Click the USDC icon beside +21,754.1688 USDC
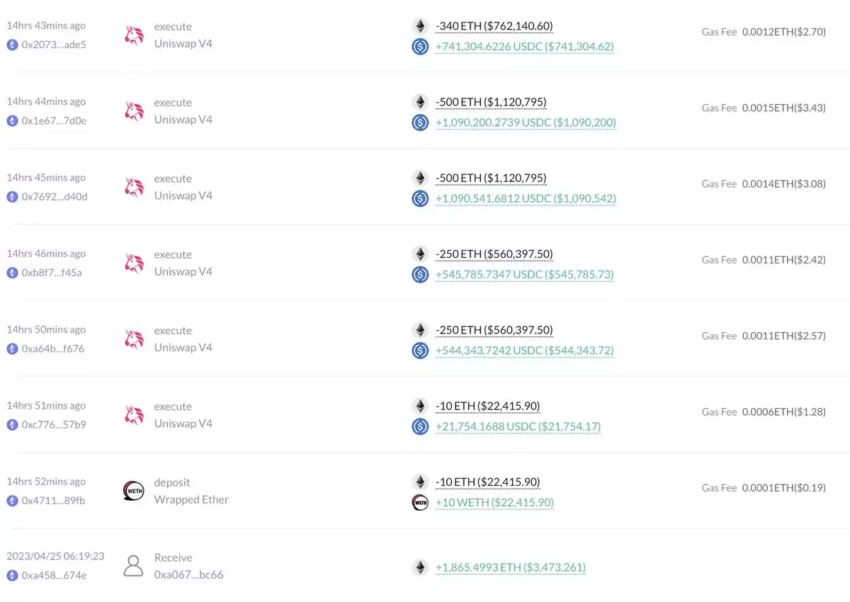Screen dimensions: 850x602 coord(421,426)
